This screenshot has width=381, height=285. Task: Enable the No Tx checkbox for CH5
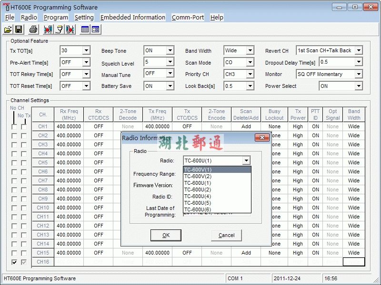coord(24,163)
